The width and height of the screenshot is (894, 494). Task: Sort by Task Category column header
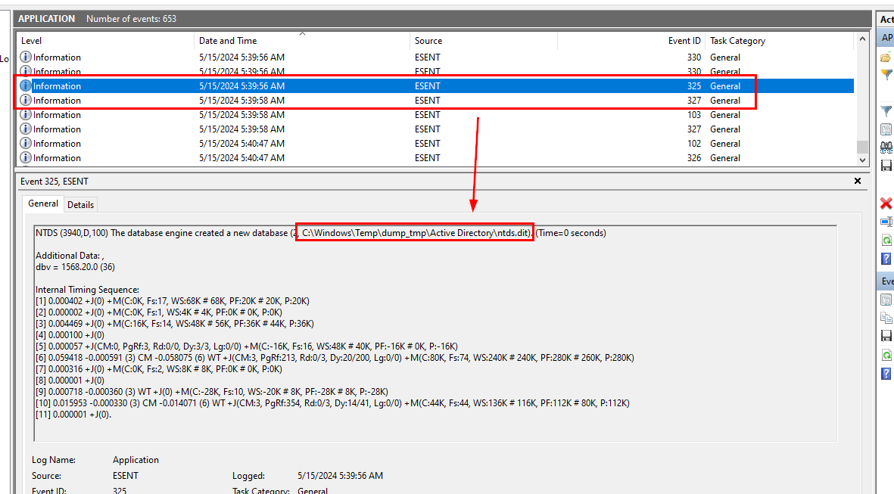click(780, 40)
